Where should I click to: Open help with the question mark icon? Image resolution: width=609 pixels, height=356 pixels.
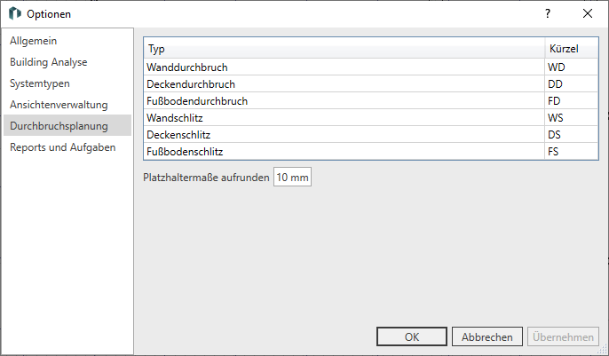pos(548,13)
